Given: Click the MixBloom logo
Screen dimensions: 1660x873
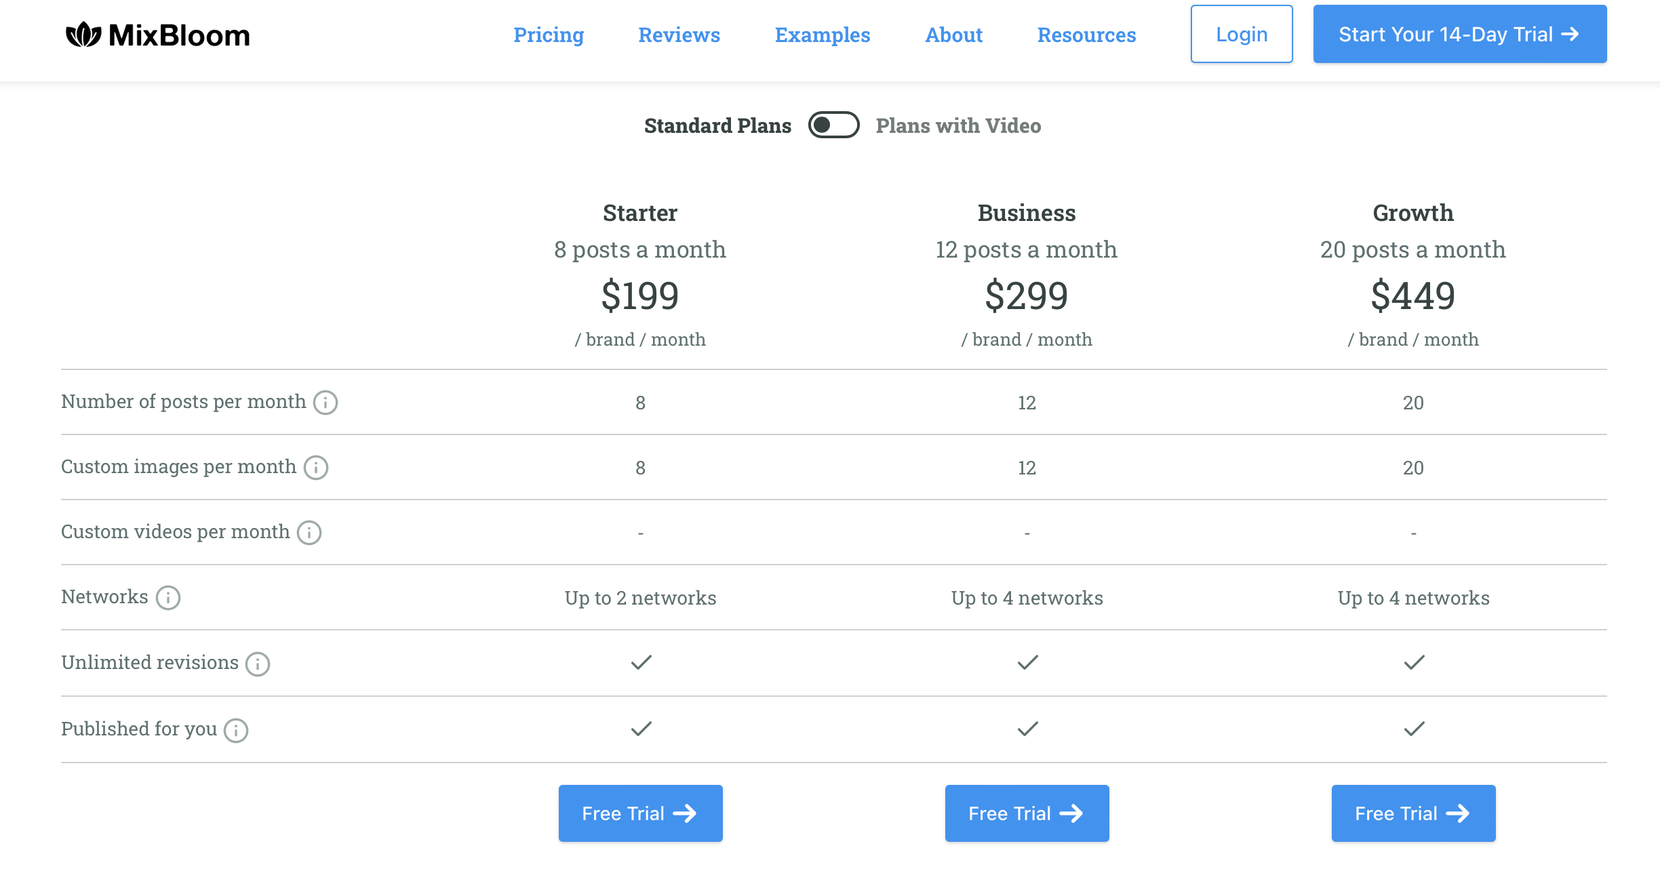Looking at the screenshot, I should (x=158, y=35).
